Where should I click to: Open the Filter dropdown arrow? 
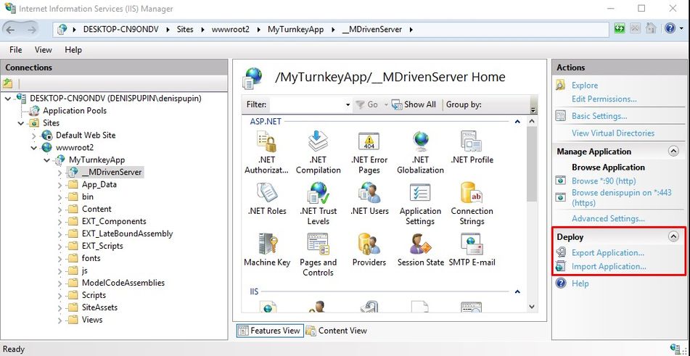point(348,104)
